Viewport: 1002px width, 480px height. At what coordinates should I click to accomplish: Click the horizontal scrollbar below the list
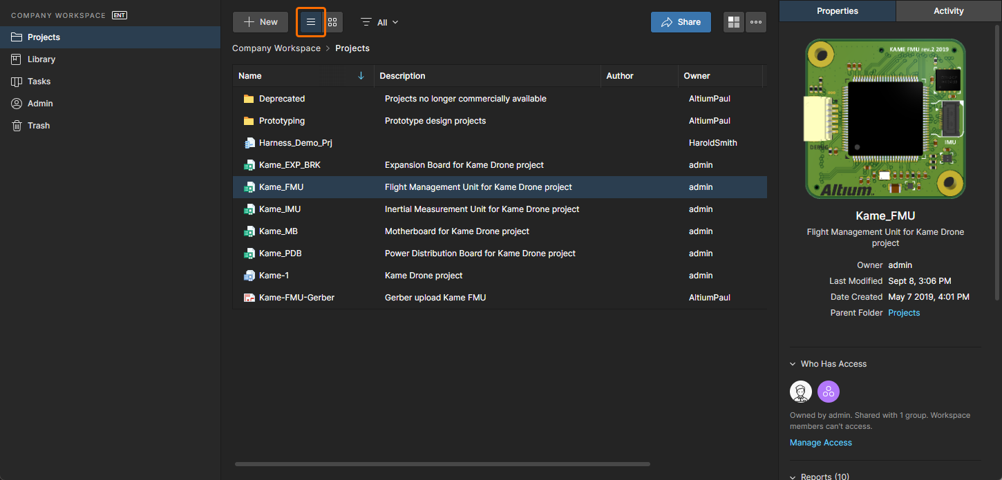point(442,464)
